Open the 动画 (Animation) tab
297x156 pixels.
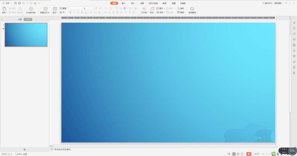pyautogui.click(x=142, y=3)
